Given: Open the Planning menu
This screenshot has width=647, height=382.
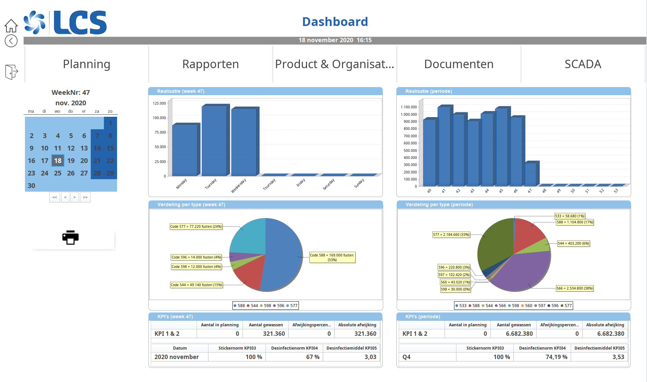Looking at the screenshot, I should 86,64.
